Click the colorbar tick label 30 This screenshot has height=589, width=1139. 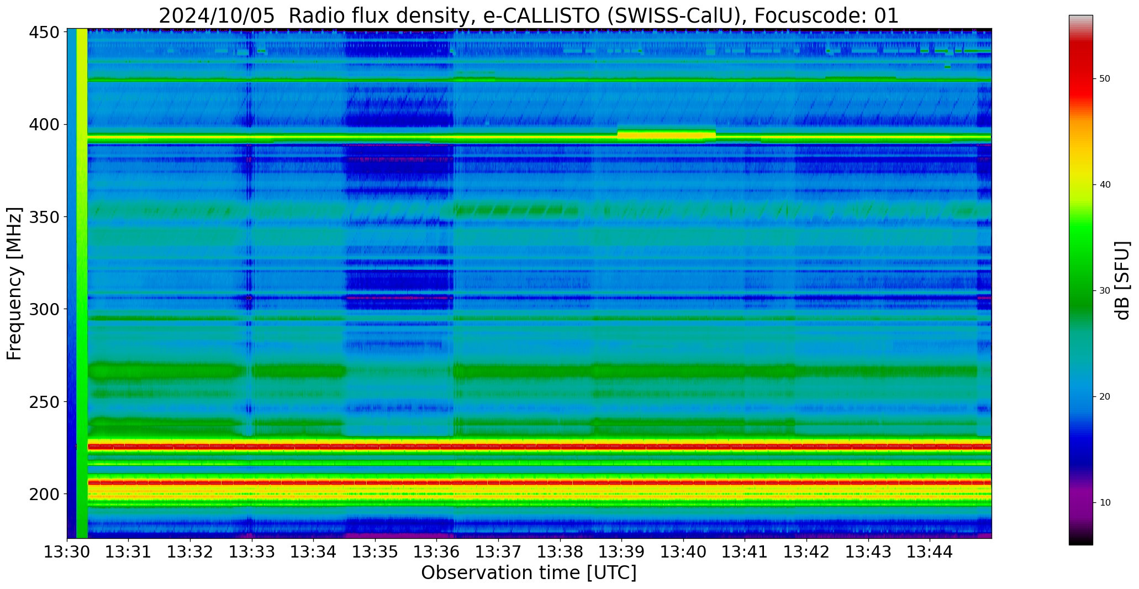(x=1105, y=291)
